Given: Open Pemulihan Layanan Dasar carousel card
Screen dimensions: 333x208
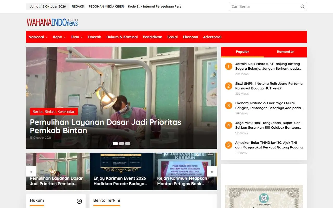Looking at the screenshot, I should tap(58, 171).
